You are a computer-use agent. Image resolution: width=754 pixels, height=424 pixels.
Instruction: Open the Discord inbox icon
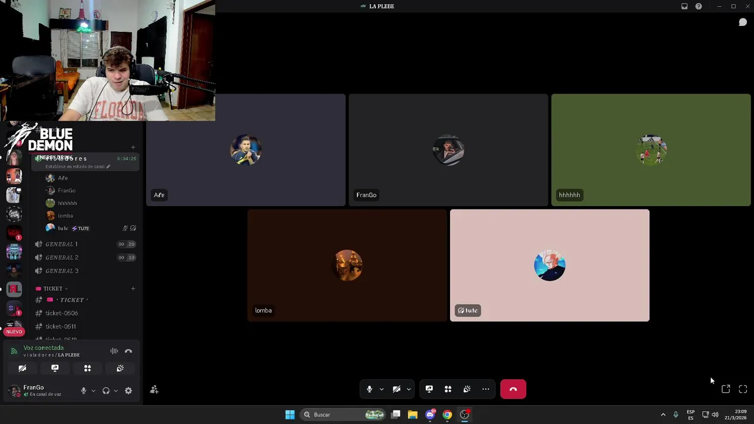pos(684,6)
